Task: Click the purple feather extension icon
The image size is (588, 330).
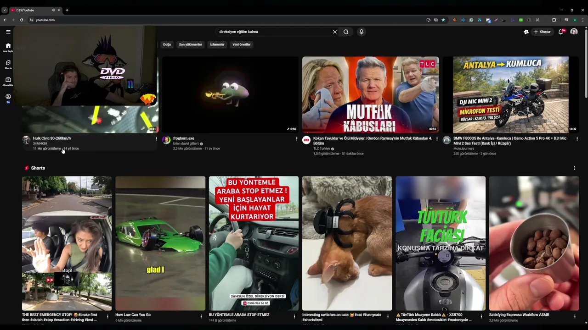Action: (x=496, y=20)
